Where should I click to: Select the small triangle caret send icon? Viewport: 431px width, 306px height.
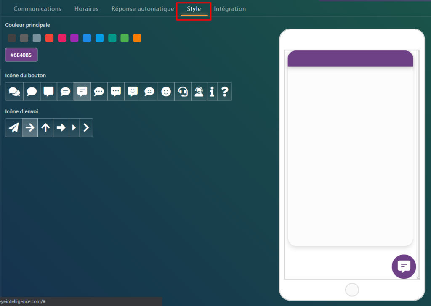[x=74, y=128]
